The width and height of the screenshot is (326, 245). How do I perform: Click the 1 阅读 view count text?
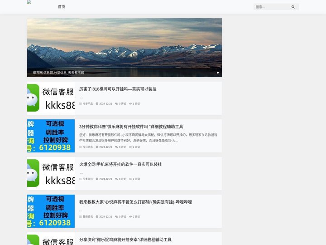[136, 103]
